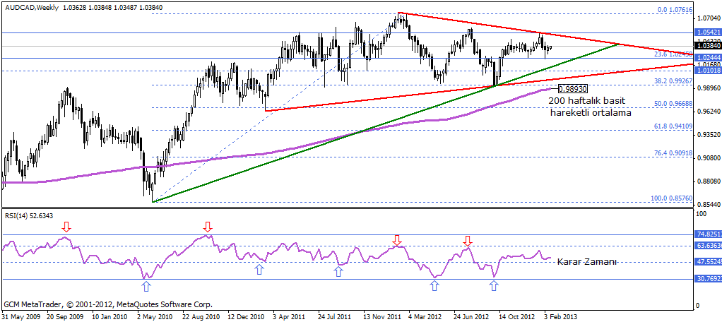
Task: Click the 0.96240 price axis value
Action: pos(708,112)
